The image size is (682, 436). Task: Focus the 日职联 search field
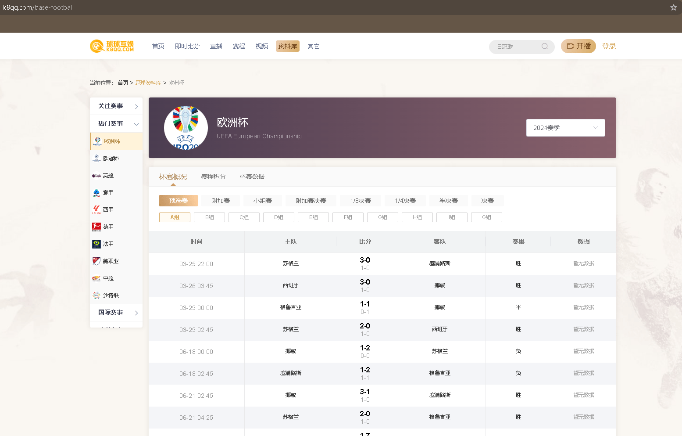516,47
